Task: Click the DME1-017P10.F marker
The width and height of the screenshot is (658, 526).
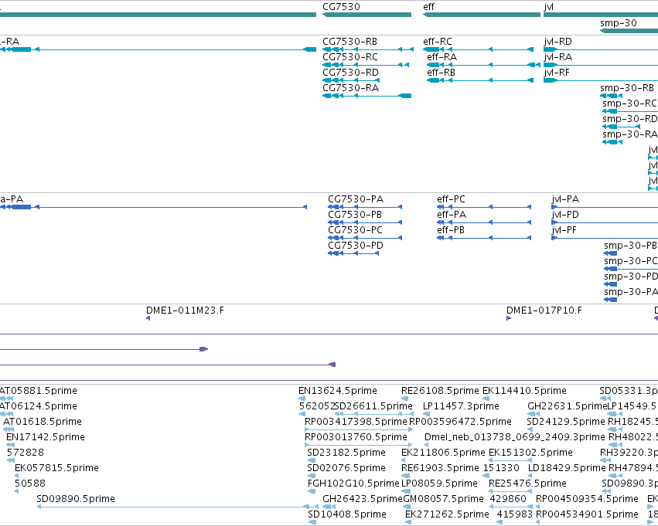Action: tap(509, 318)
